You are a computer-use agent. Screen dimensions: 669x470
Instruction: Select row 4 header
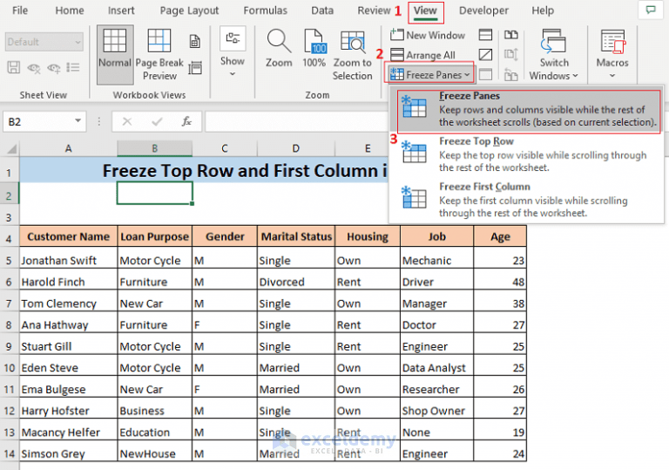pos(10,238)
